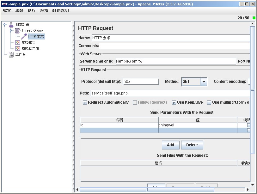Click the 'id' parameter name cell
The height and width of the screenshot is (194, 257).
click(x=119, y=125)
